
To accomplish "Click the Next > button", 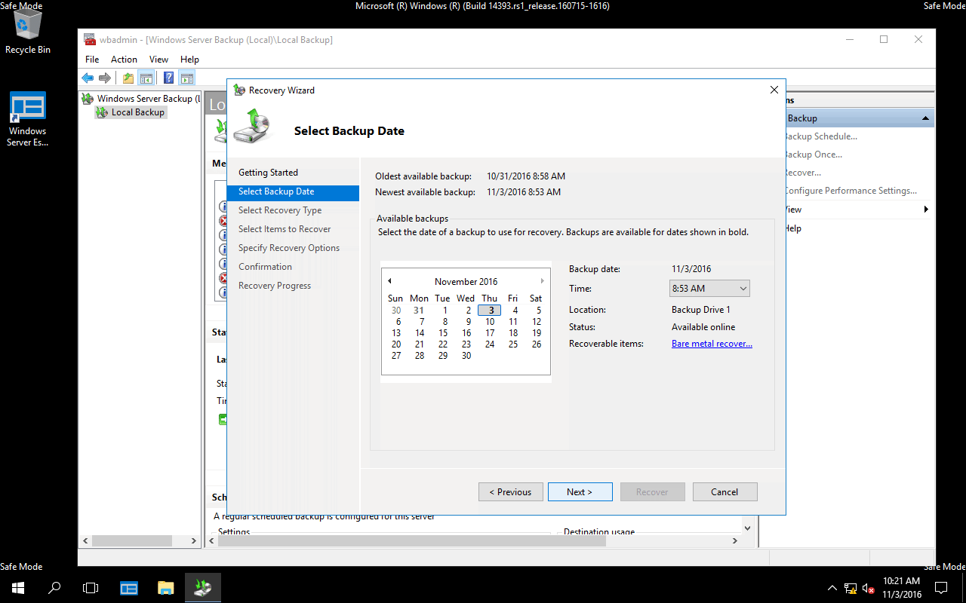I will point(580,492).
